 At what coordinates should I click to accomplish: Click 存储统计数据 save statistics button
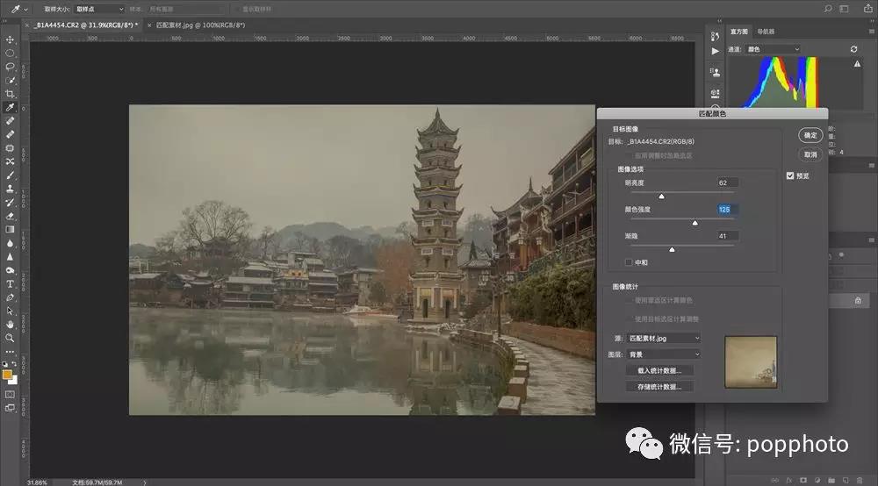pos(659,387)
